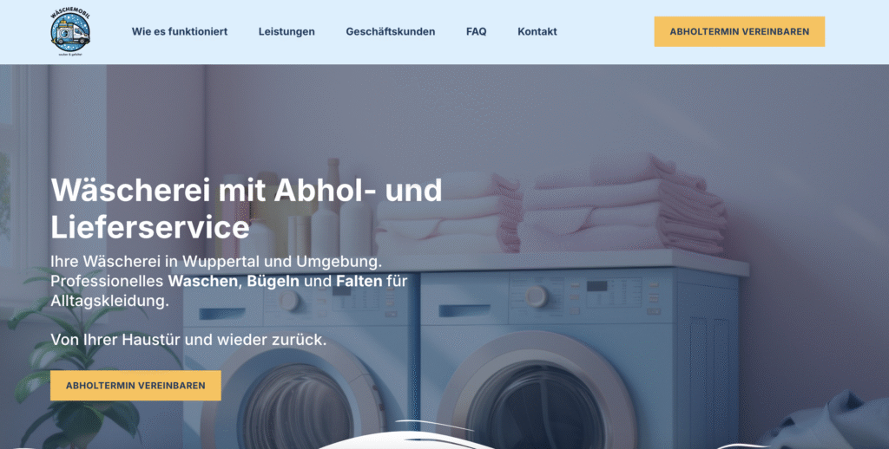This screenshot has width=889, height=449.
Task: Click the right washing machine's control knob
Action: [536, 296]
